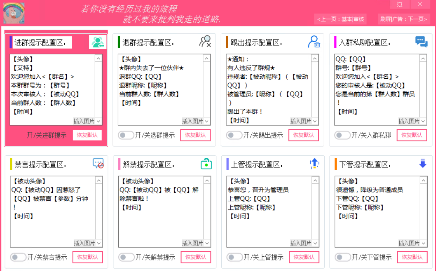The width and height of the screenshot is (436, 271).
Task: Click 恢复默认 in 解禁提示 panel
Action: [x=196, y=257]
